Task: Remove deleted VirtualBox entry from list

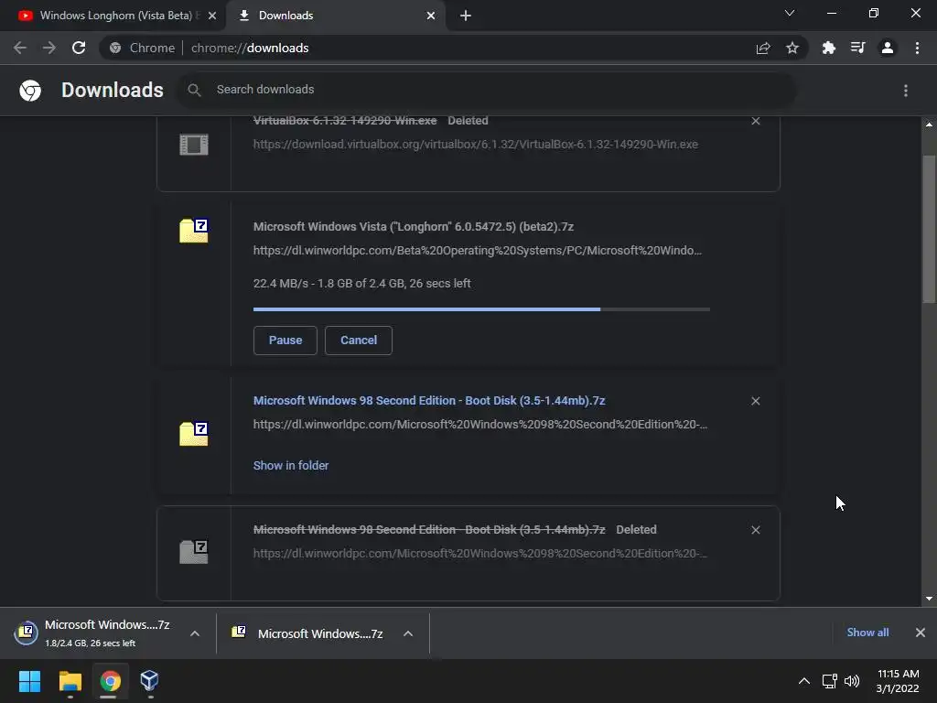Action: (755, 121)
